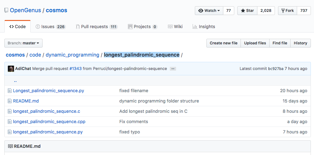
Task: Open longest_palindromic_sequence.cpp file
Action: pyautogui.click(x=49, y=122)
